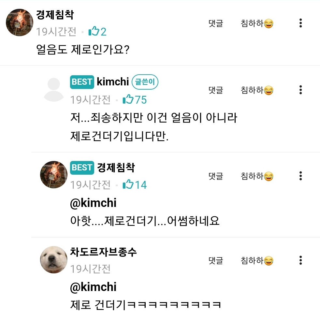
Task: Open the puppy profile picture of 차도르자브종수
Action: (54, 260)
